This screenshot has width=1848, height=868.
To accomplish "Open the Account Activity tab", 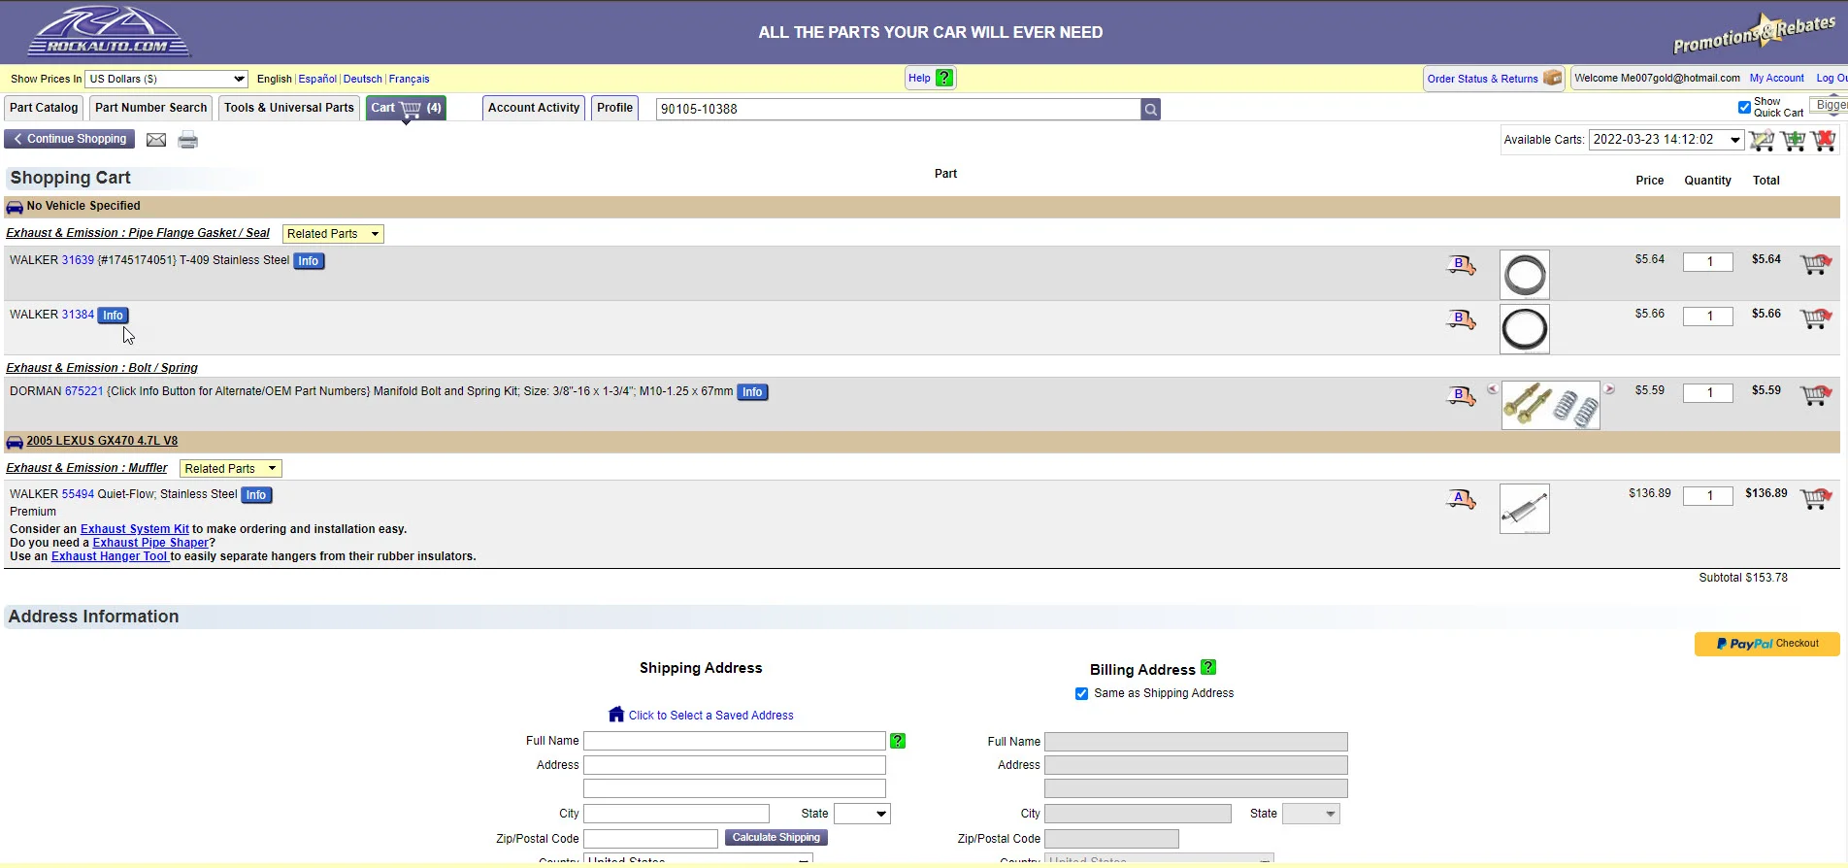I will tap(533, 108).
